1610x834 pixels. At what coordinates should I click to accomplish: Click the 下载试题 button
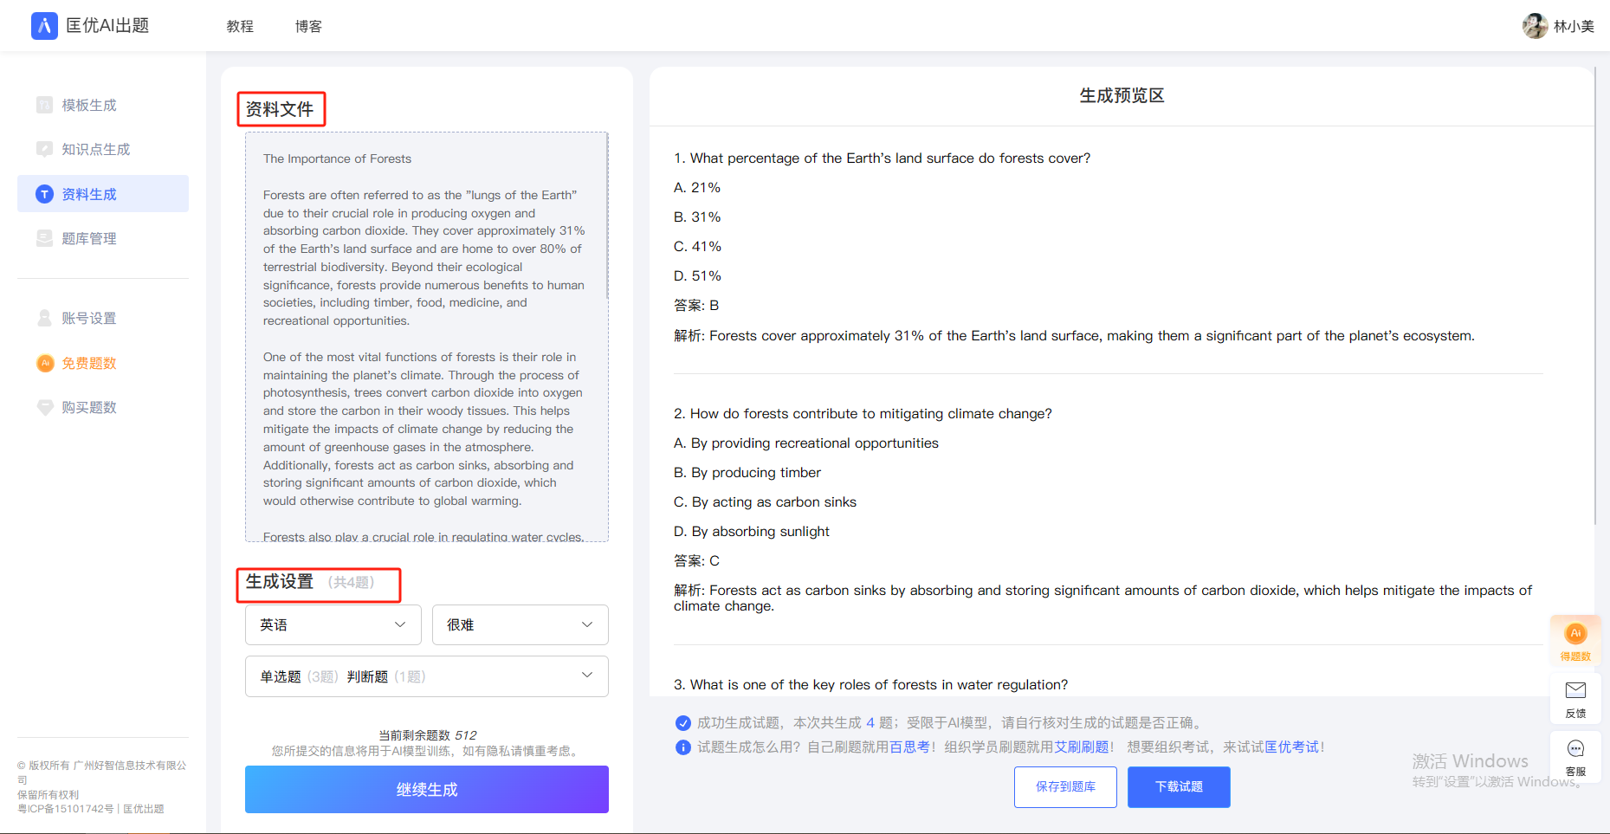point(1179,786)
